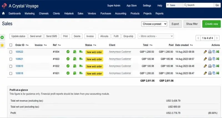Click the green transfer icon for order 100618
This screenshot has height=118, width=222.
pos(218,73)
